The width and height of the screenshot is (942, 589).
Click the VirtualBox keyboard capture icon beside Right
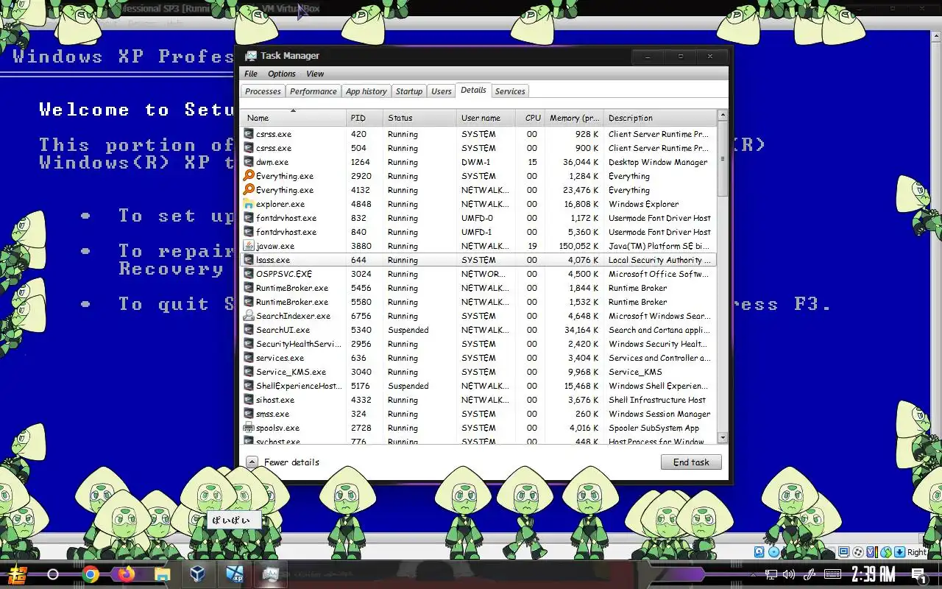pos(899,552)
